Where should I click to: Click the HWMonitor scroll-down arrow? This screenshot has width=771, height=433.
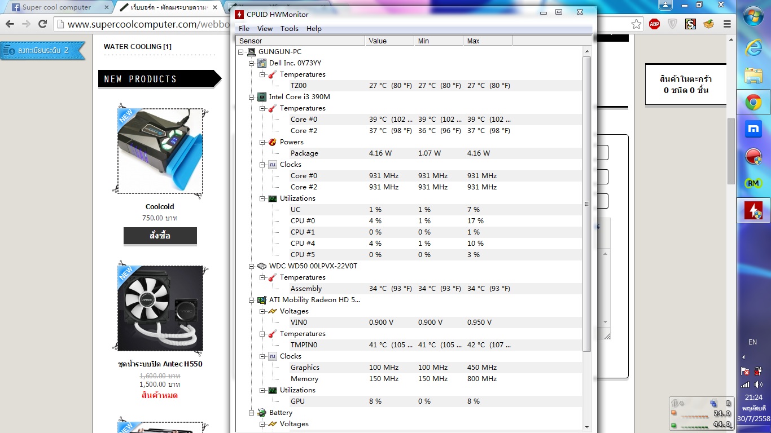[x=586, y=427]
